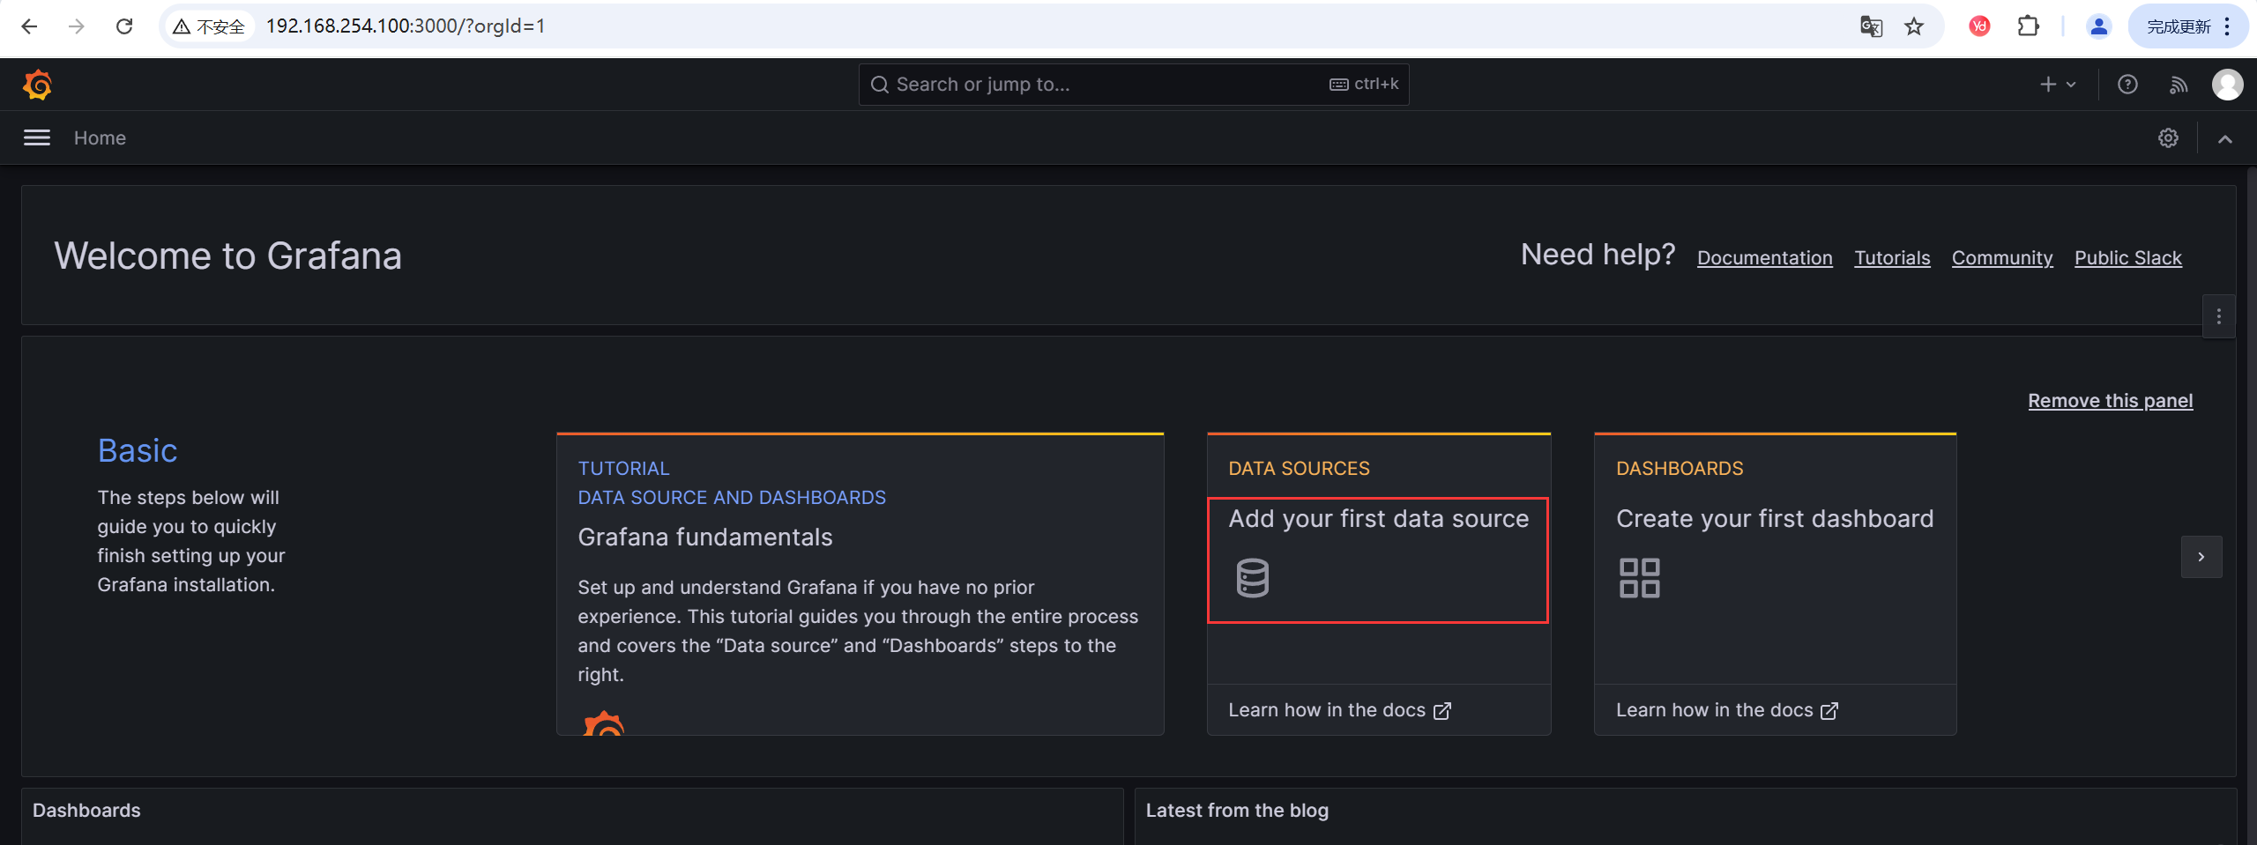Open the Grafana fundamentals tutorial card
Image resolution: width=2257 pixels, height=845 pixels.
(860, 583)
